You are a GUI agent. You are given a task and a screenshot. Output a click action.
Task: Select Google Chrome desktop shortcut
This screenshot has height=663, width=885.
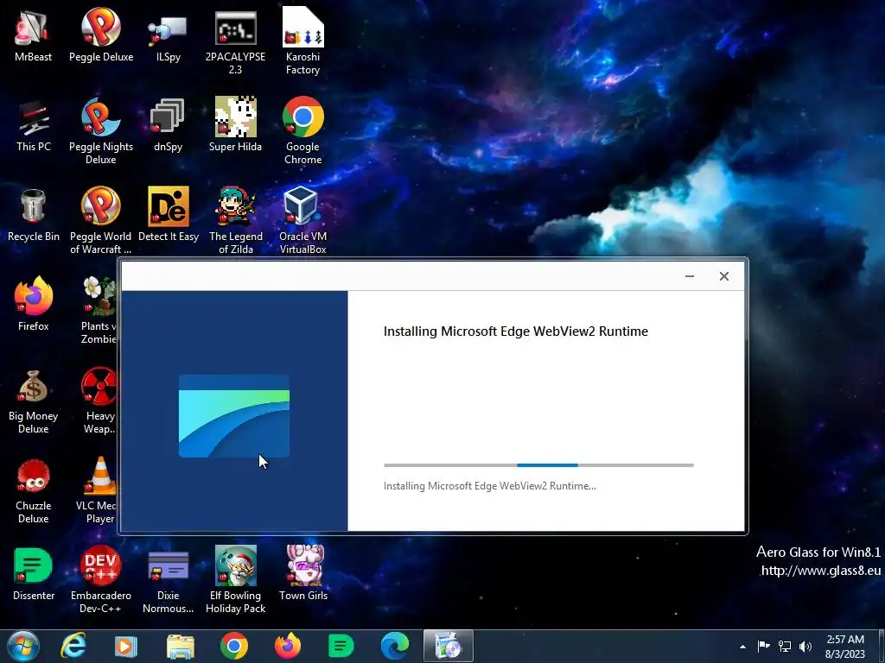(x=302, y=131)
